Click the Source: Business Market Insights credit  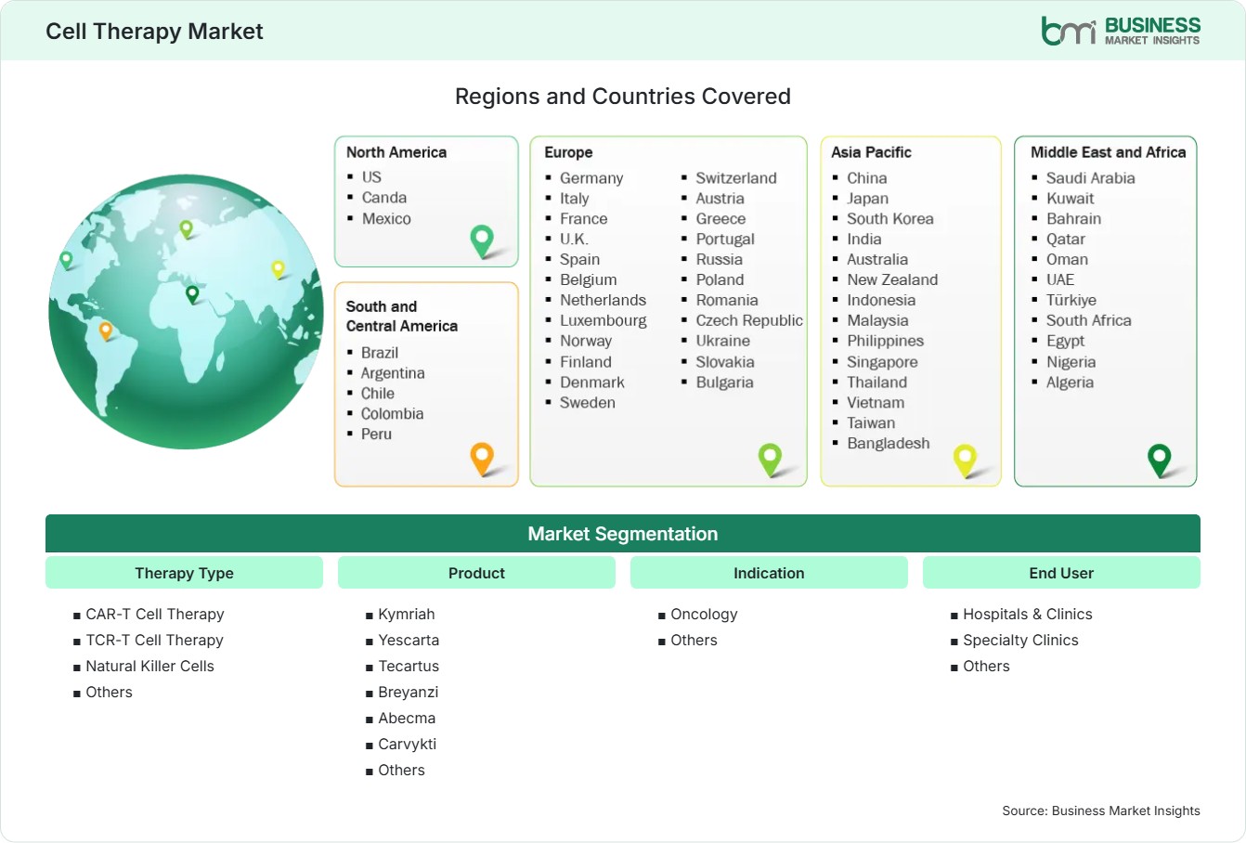(x=1101, y=811)
